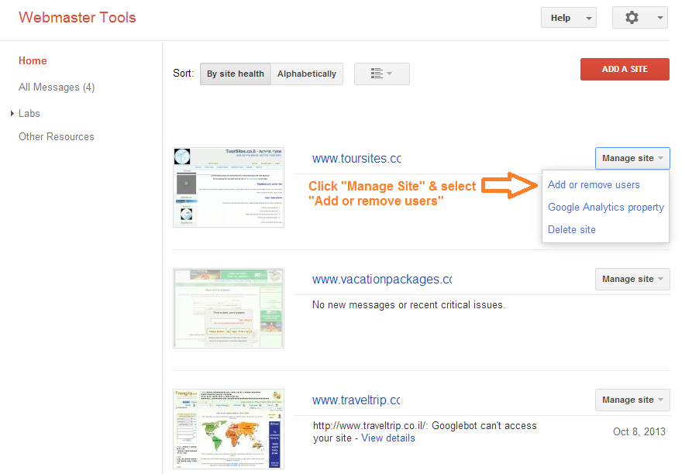Open the www.toursites site link
The image size is (699, 474).
[356, 159]
